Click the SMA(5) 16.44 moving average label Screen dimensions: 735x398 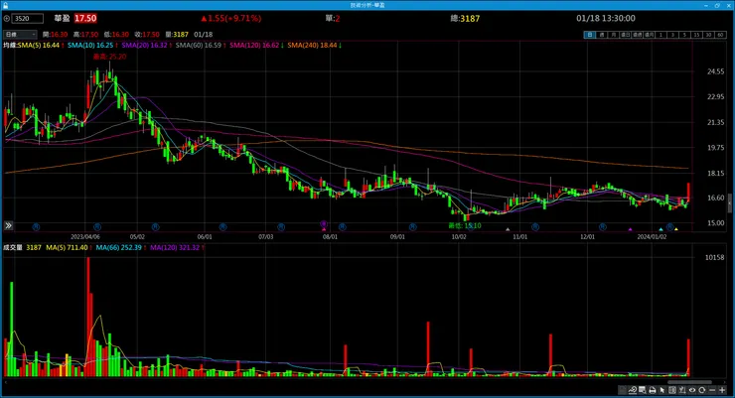(x=39, y=46)
